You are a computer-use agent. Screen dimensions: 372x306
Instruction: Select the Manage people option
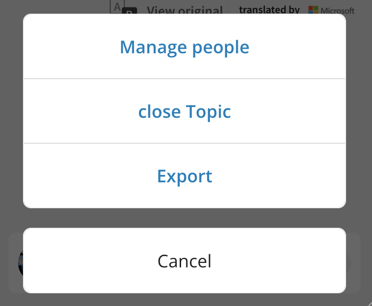tap(185, 46)
